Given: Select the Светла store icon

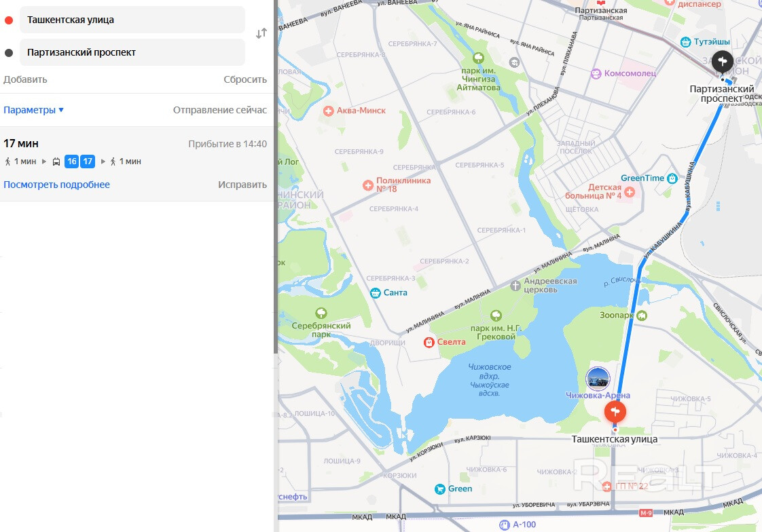Looking at the screenshot, I should click(x=429, y=342).
